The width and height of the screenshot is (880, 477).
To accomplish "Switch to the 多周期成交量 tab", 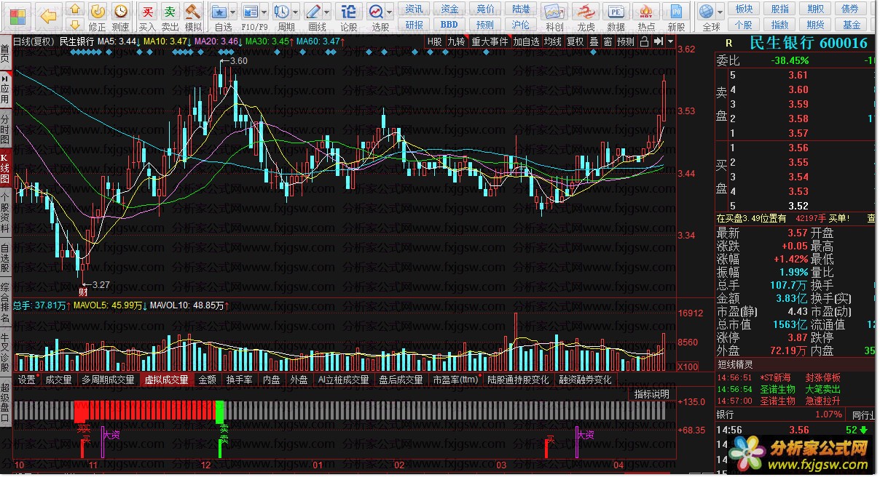I will point(108,380).
